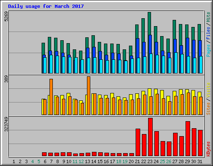Click the 'Visits' legend label
The height and width of the screenshot is (166, 213).
pos(208,90)
